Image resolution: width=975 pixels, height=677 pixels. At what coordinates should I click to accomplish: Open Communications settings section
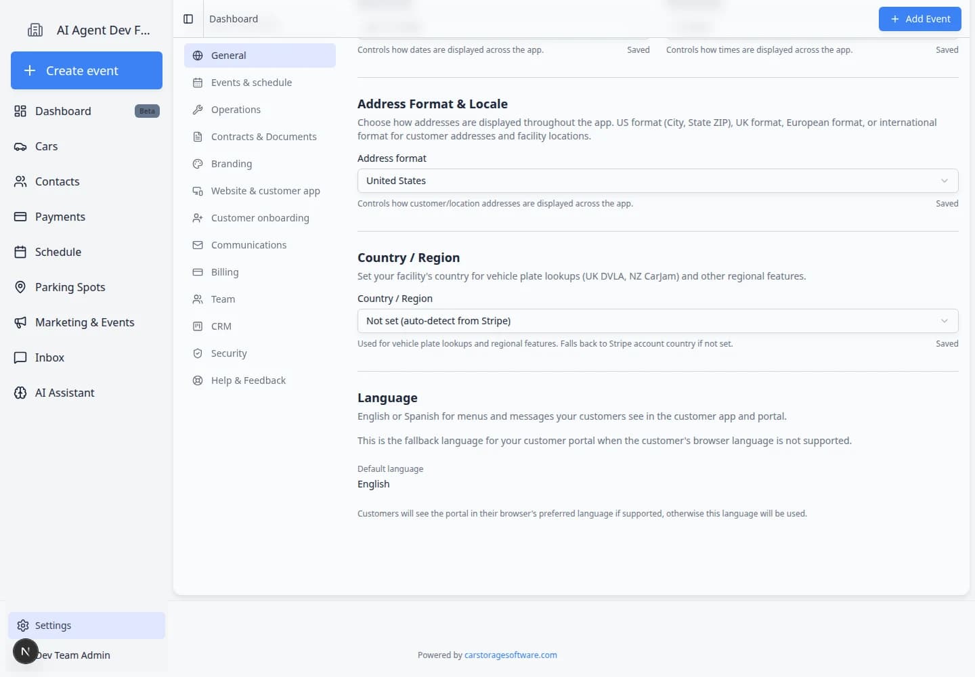pos(260,245)
